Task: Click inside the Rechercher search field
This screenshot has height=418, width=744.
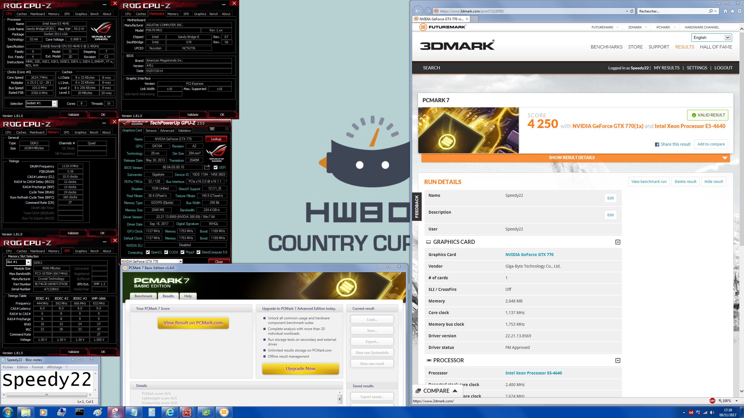Action: coord(673,11)
